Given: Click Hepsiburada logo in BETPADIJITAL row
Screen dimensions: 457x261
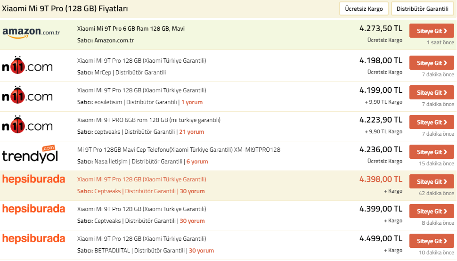Looking at the screenshot, I should [33, 239].
